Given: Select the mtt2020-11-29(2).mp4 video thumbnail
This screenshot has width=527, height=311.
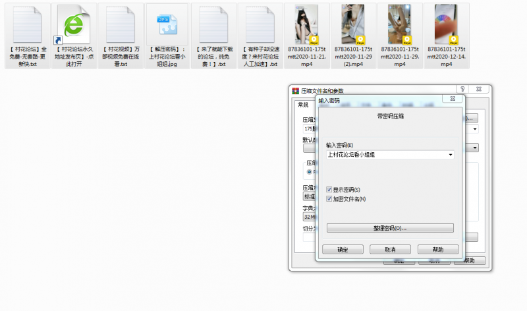Looking at the screenshot, I should click(353, 24).
